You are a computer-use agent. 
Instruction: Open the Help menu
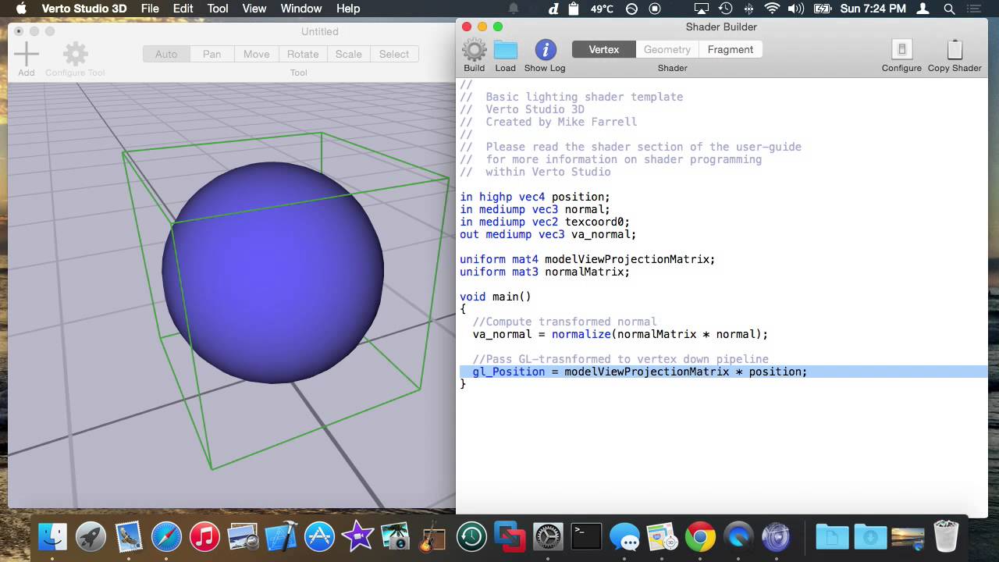point(348,9)
